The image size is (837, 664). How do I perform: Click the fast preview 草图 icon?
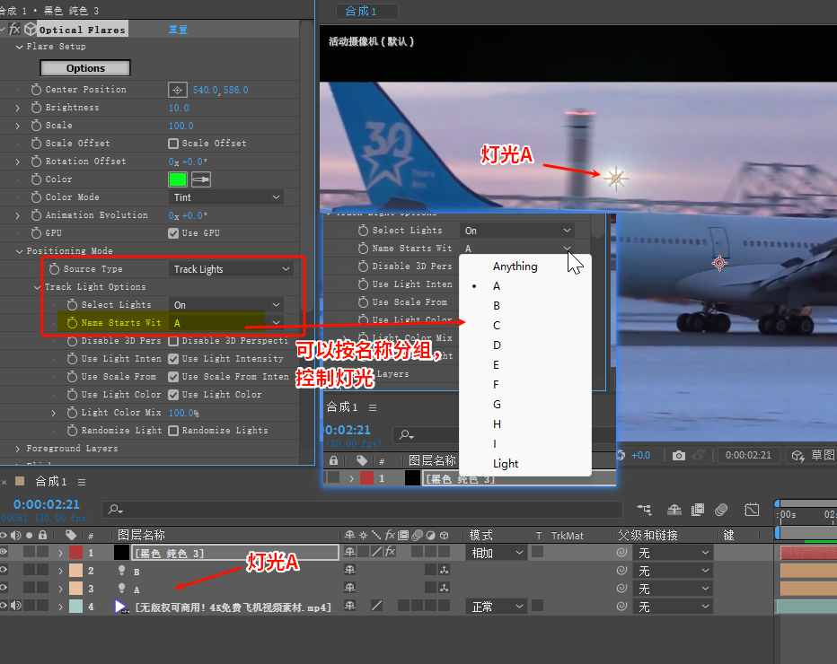[798, 456]
